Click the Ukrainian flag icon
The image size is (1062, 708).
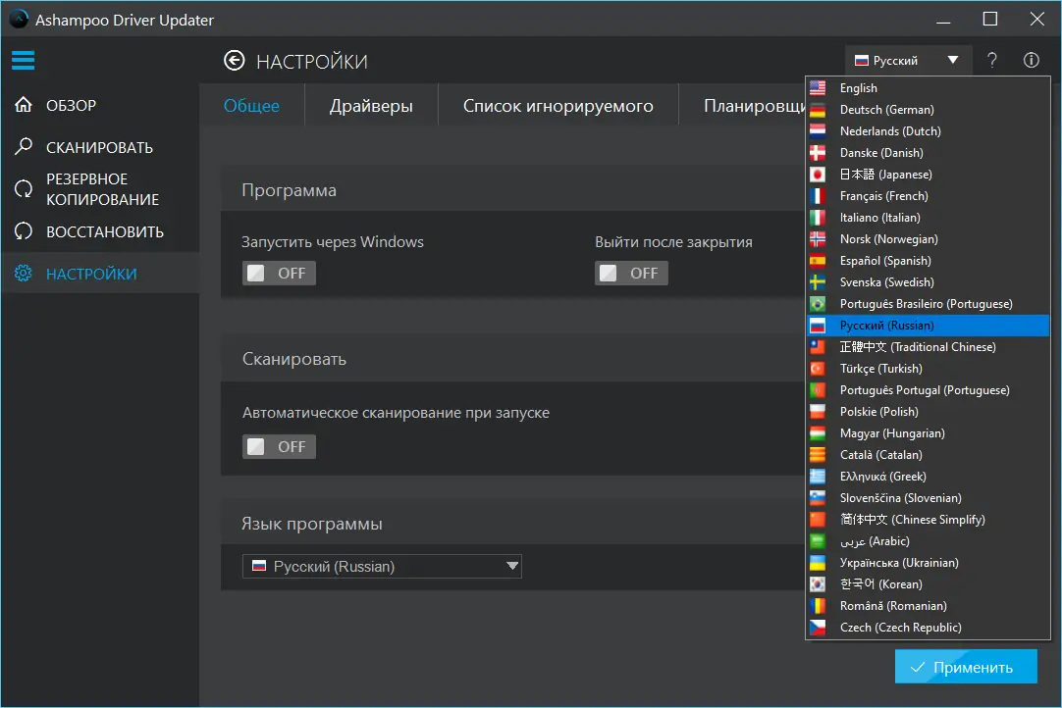tap(818, 563)
